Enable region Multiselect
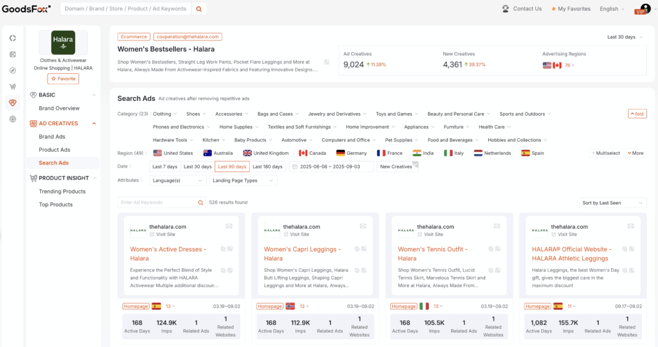This screenshot has width=658, height=347. point(605,153)
